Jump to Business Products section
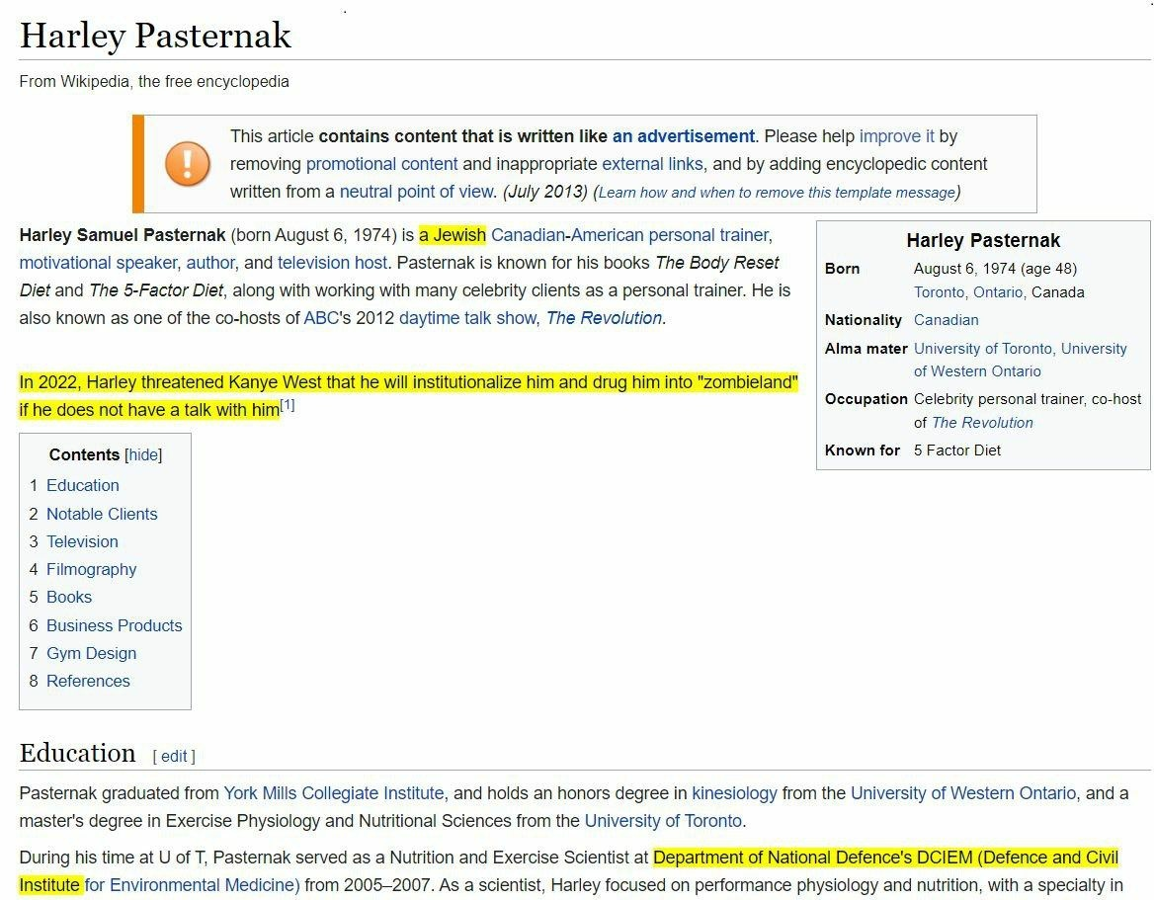 [114, 625]
